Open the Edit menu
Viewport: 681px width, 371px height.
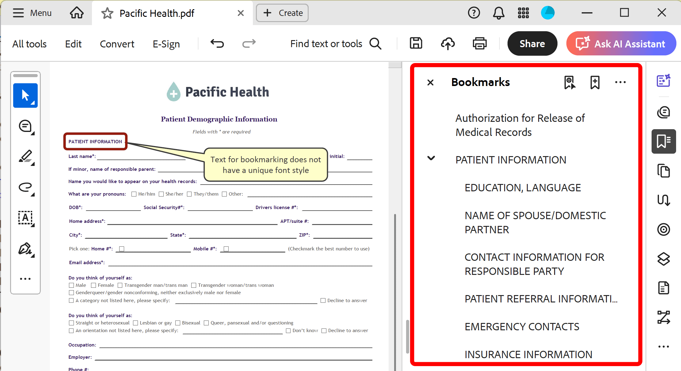tap(73, 44)
